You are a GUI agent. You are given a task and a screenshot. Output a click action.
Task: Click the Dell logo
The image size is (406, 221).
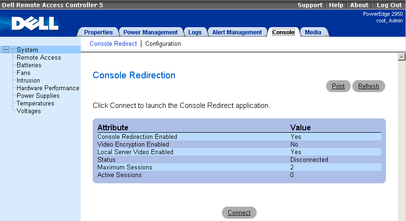click(35, 23)
